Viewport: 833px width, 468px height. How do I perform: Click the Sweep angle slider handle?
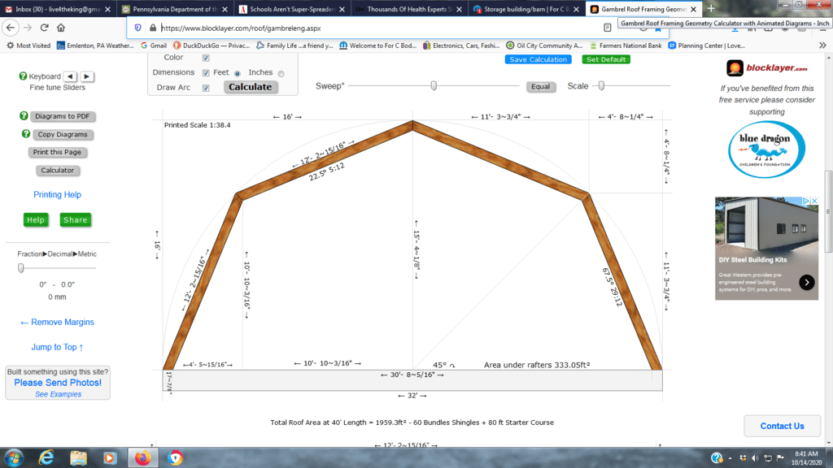(434, 85)
